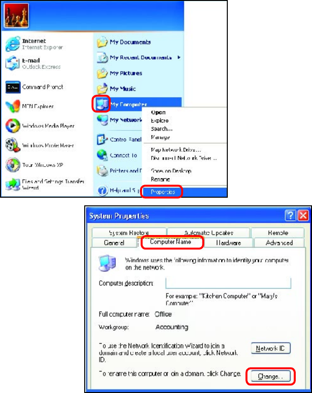Click the MSN Explorer butterfly icon
This screenshot has height=393, width=312.
click(12, 106)
